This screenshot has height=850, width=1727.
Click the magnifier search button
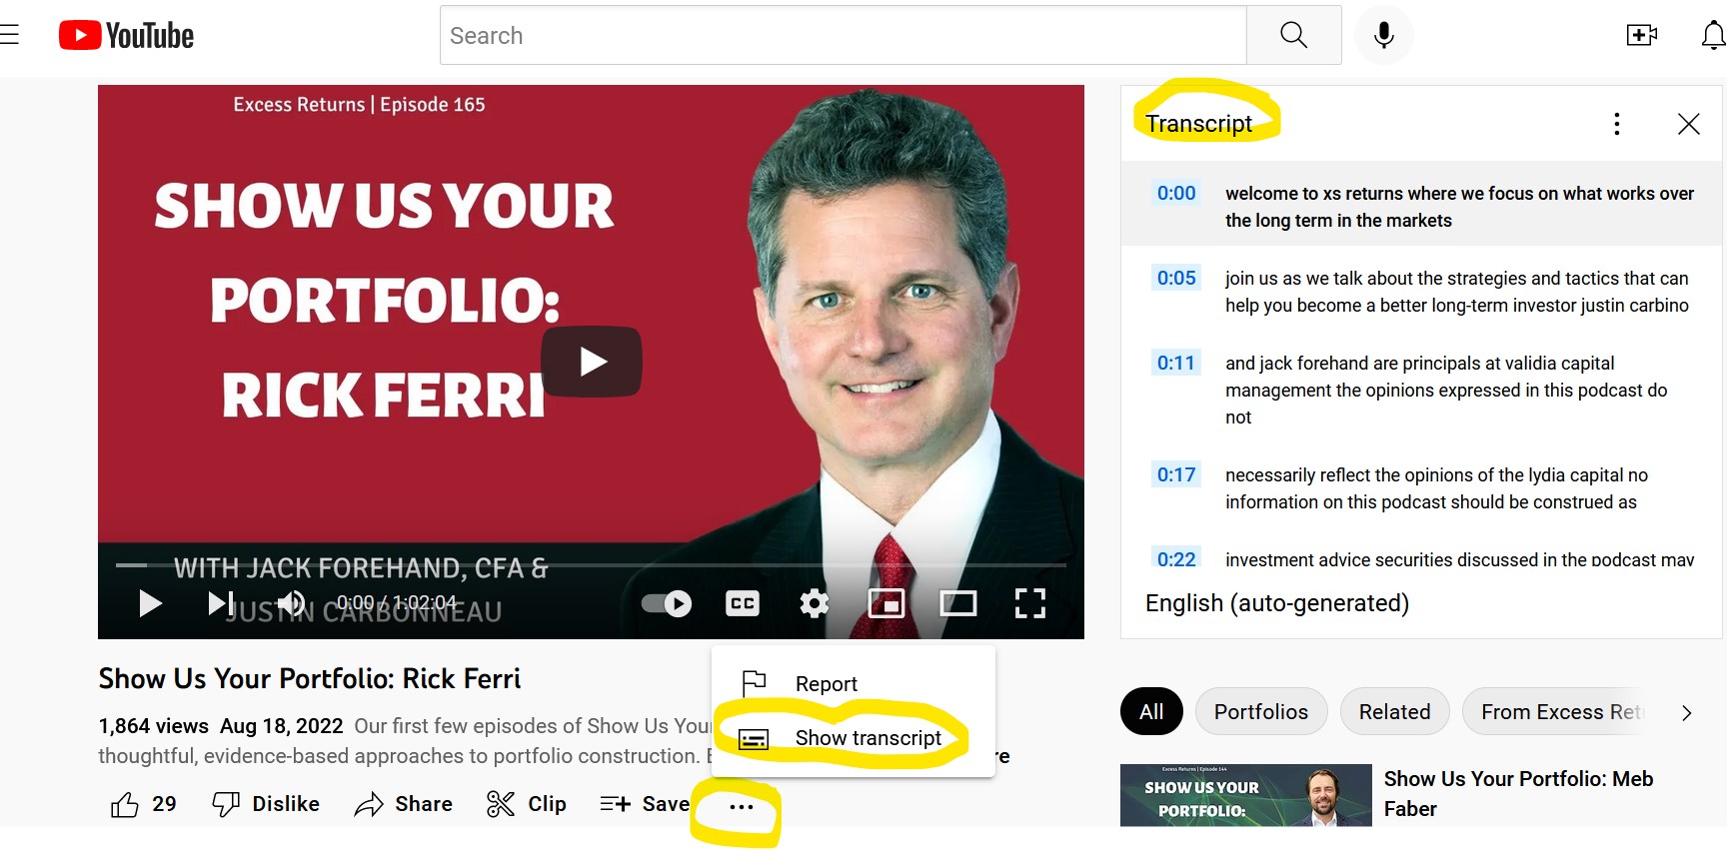click(x=1293, y=36)
